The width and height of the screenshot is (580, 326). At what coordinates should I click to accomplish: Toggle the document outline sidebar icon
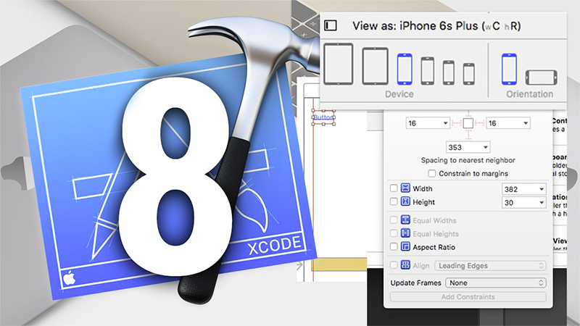coord(331,25)
